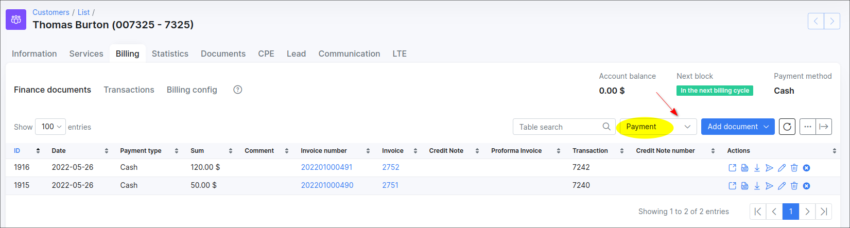Viewport: 850px width, 228px height.
Task: Download payment 1916 with the arrow icon
Action: (x=757, y=168)
